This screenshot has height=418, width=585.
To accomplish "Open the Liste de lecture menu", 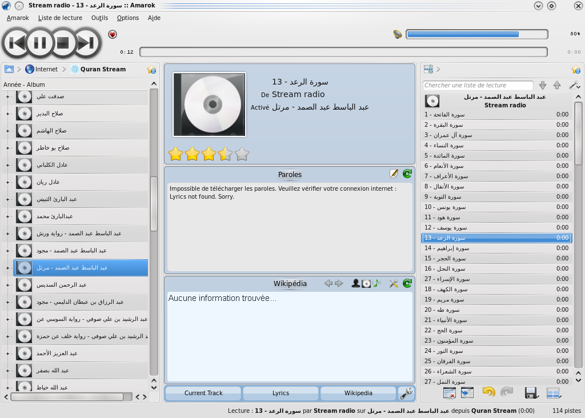I will coord(60,18).
